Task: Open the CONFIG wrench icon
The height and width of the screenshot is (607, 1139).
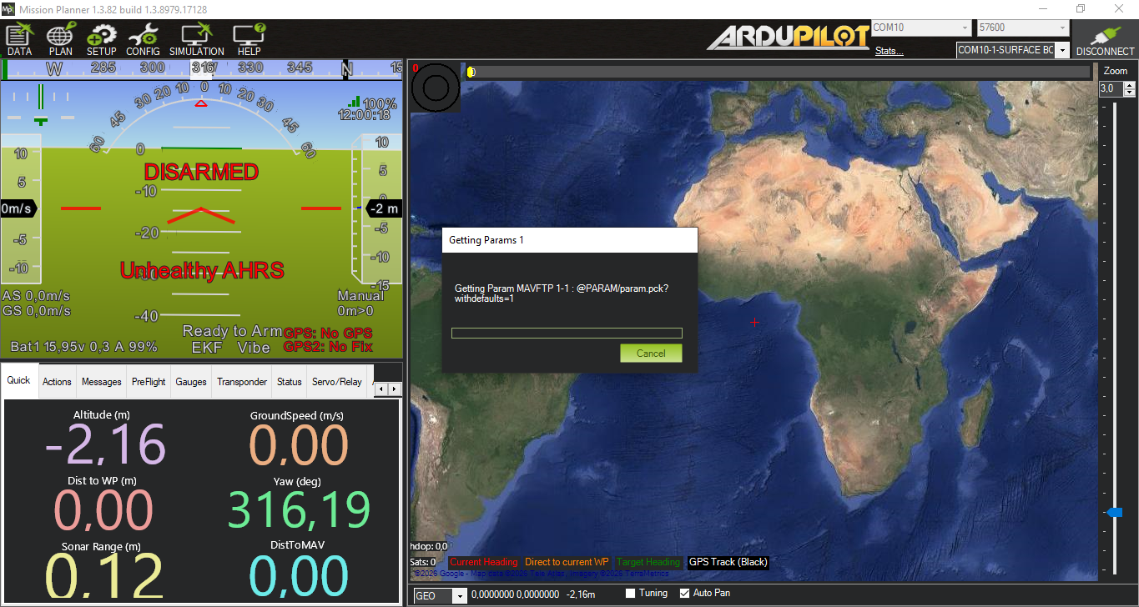Action: (x=143, y=38)
